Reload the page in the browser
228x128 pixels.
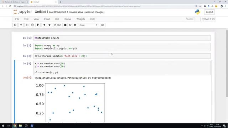(x=10, y=6)
